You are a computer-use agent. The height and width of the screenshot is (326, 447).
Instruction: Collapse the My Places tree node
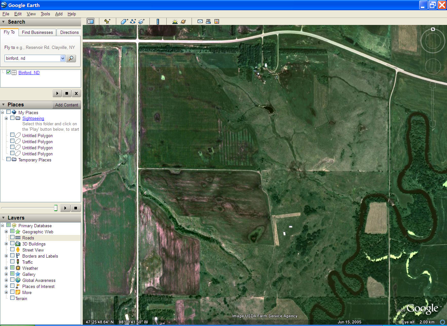point(3,112)
